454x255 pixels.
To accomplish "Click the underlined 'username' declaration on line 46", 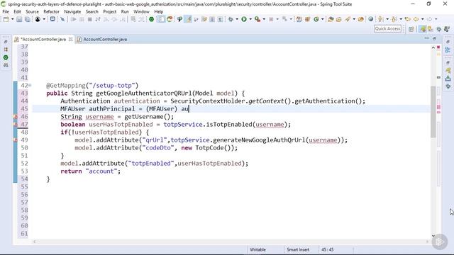I will [x=99, y=117].
